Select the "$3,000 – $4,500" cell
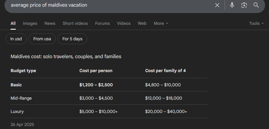Image resolution: width=269 pixels, height=129 pixels. 96,98
